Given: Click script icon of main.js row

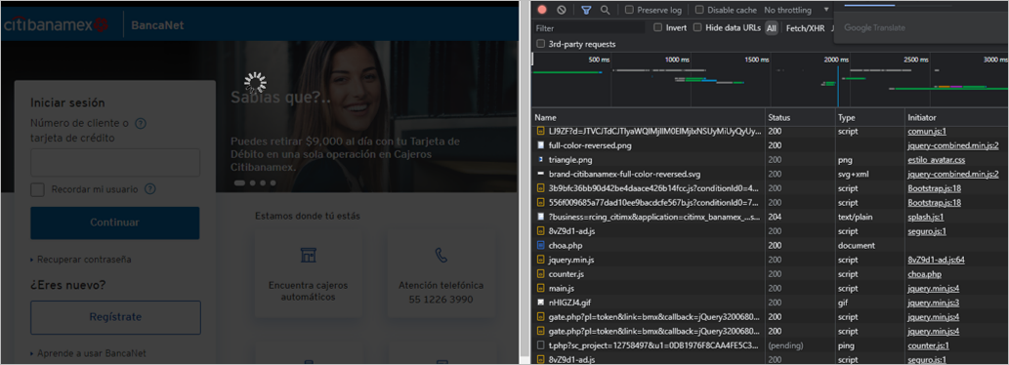Looking at the screenshot, I should pyautogui.click(x=540, y=288).
